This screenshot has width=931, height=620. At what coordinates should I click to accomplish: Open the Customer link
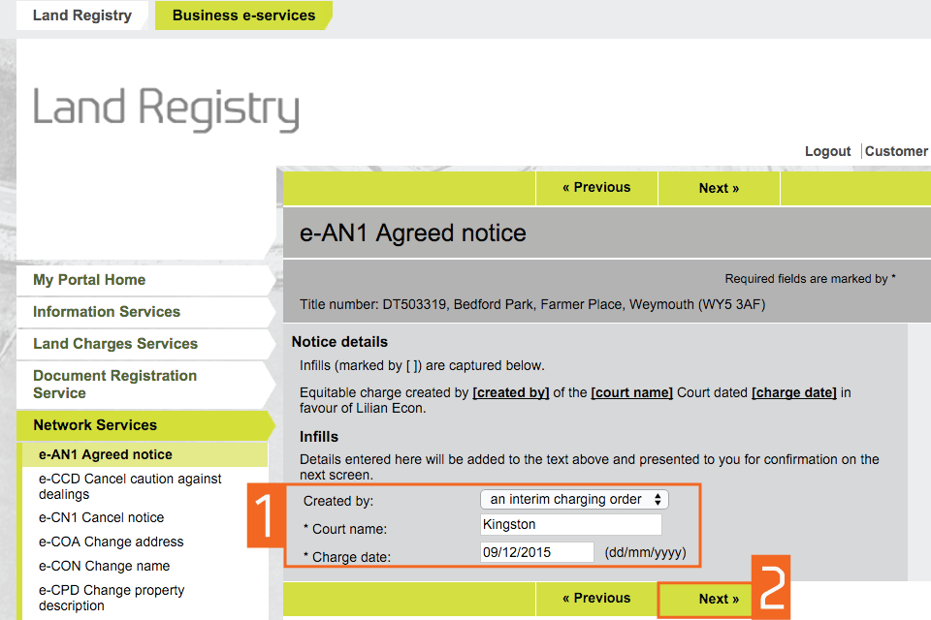896,151
